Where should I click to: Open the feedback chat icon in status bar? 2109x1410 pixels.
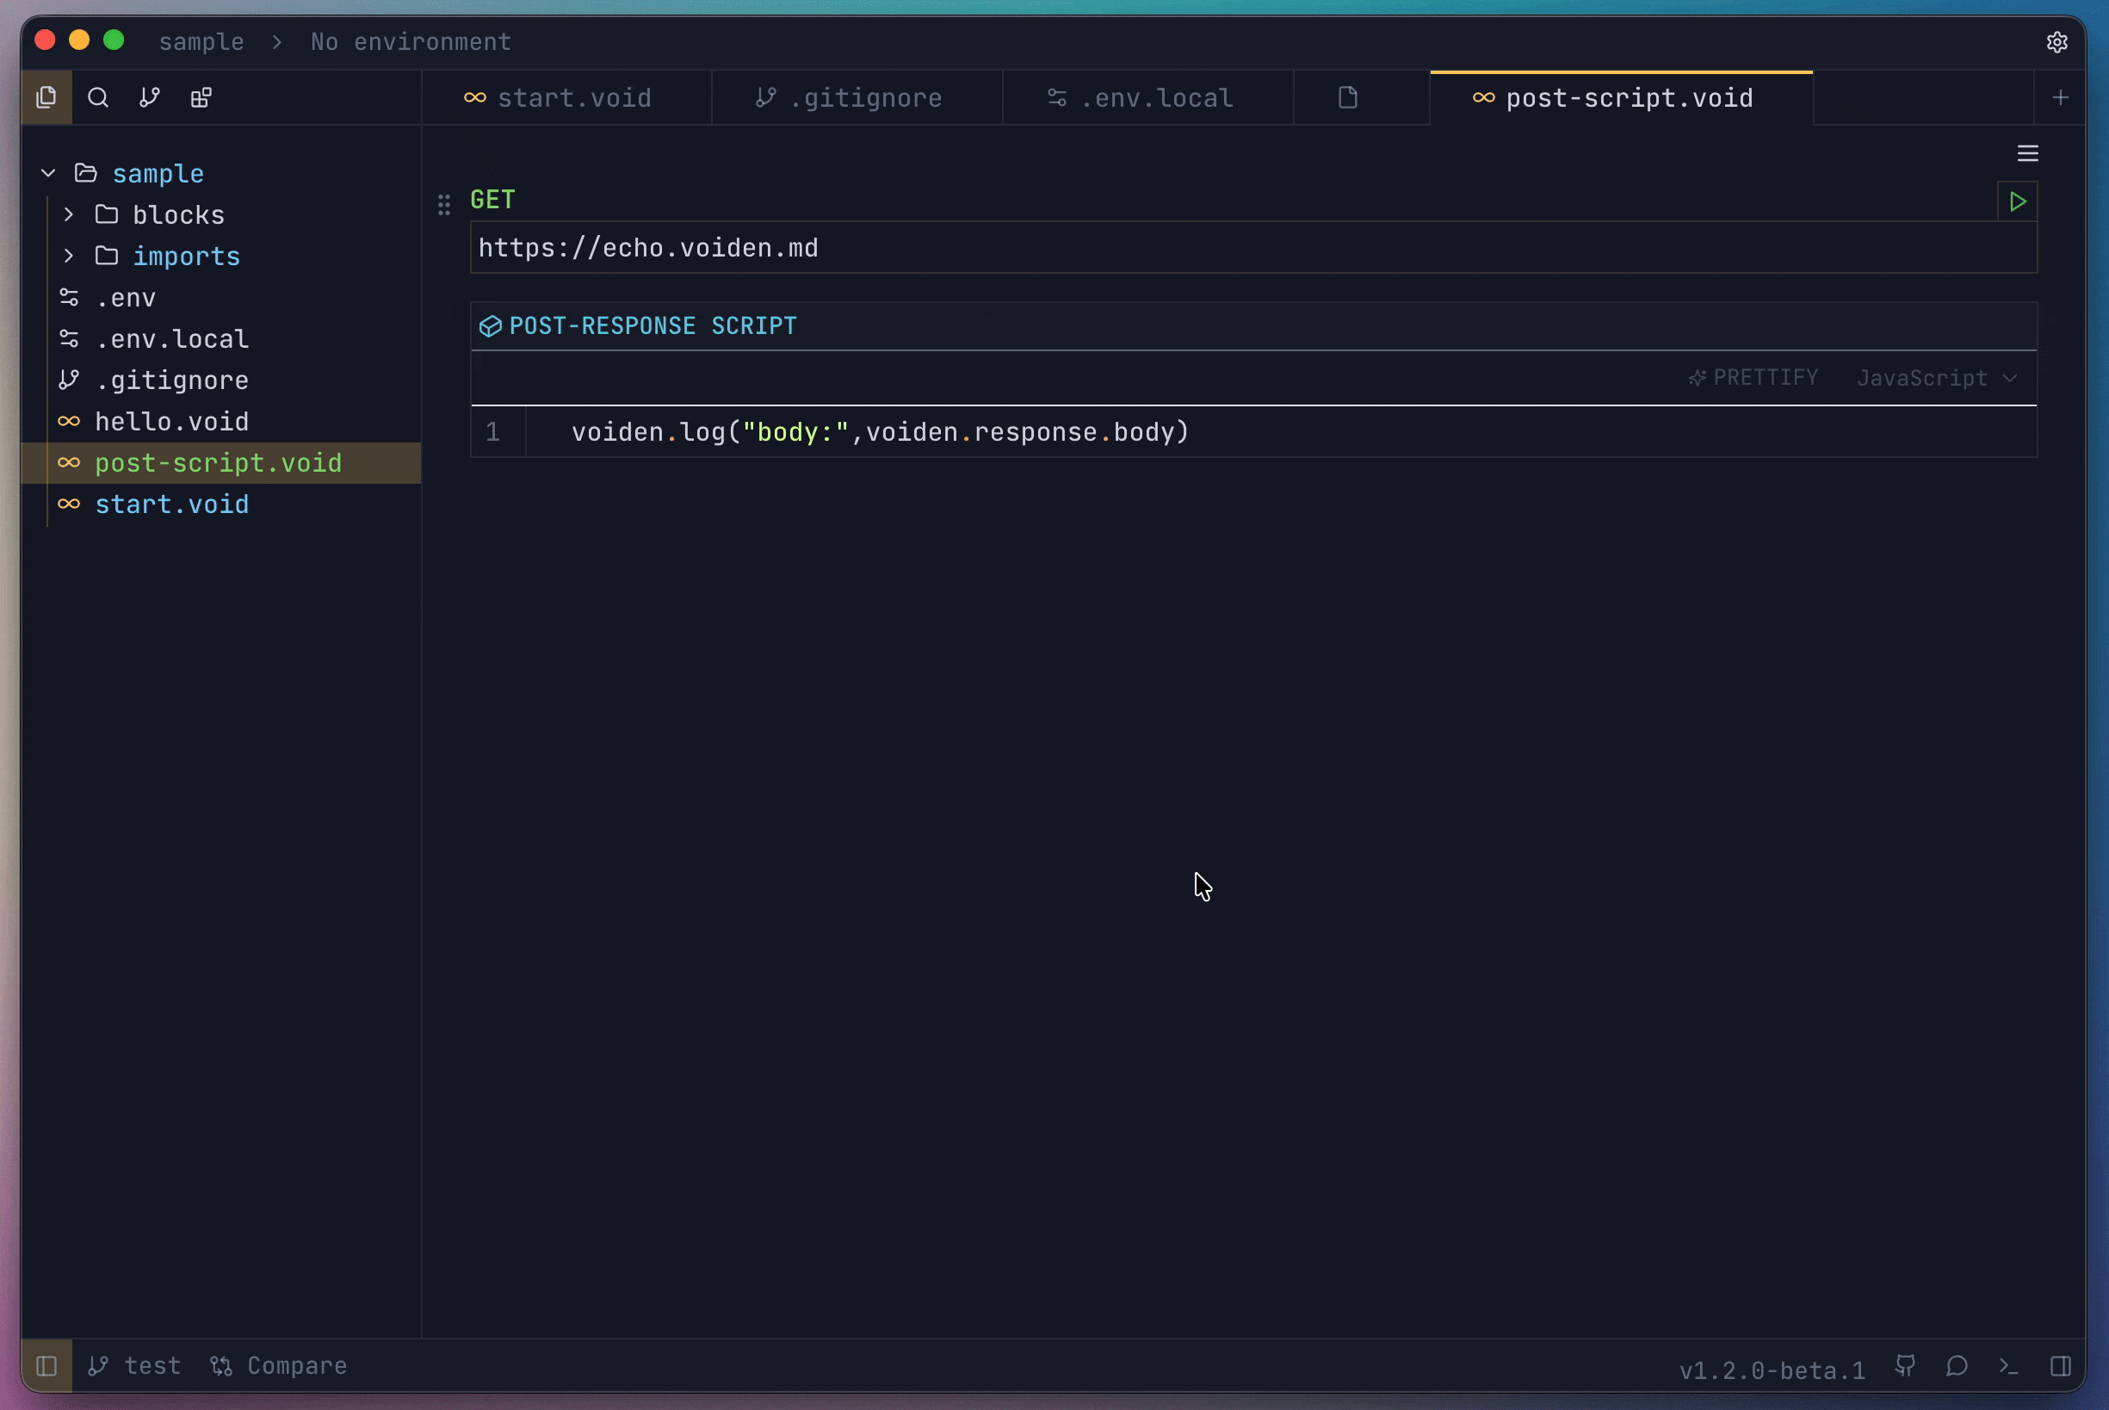click(1958, 1366)
